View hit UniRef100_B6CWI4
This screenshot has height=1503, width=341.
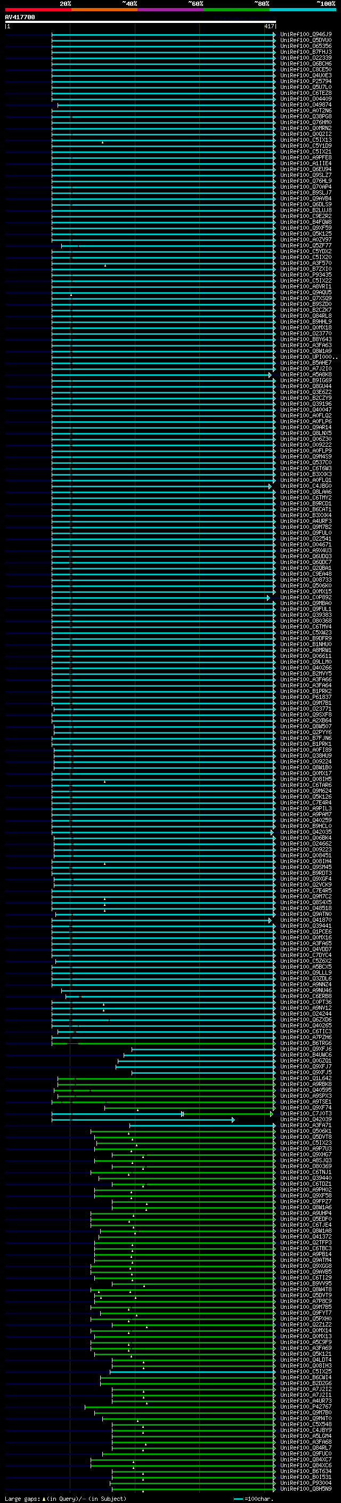coord(306,1378)
